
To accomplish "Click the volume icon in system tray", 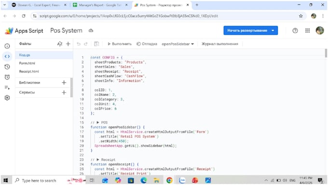I will point(285,180).
